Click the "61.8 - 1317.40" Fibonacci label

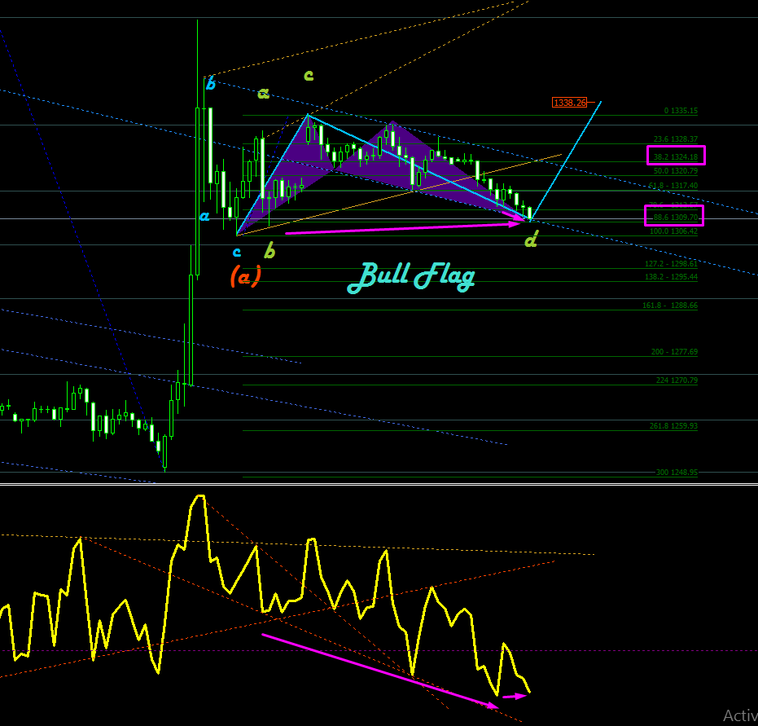coord(673,186)
